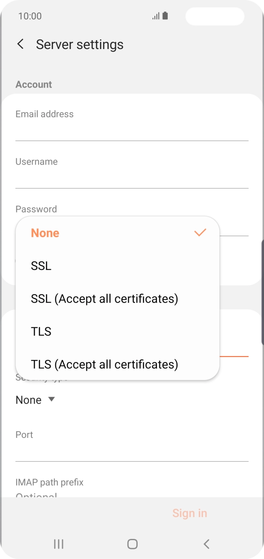Tap the back navigation key

coord(206,544)
